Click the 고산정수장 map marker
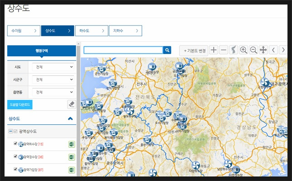 point(152,67)
